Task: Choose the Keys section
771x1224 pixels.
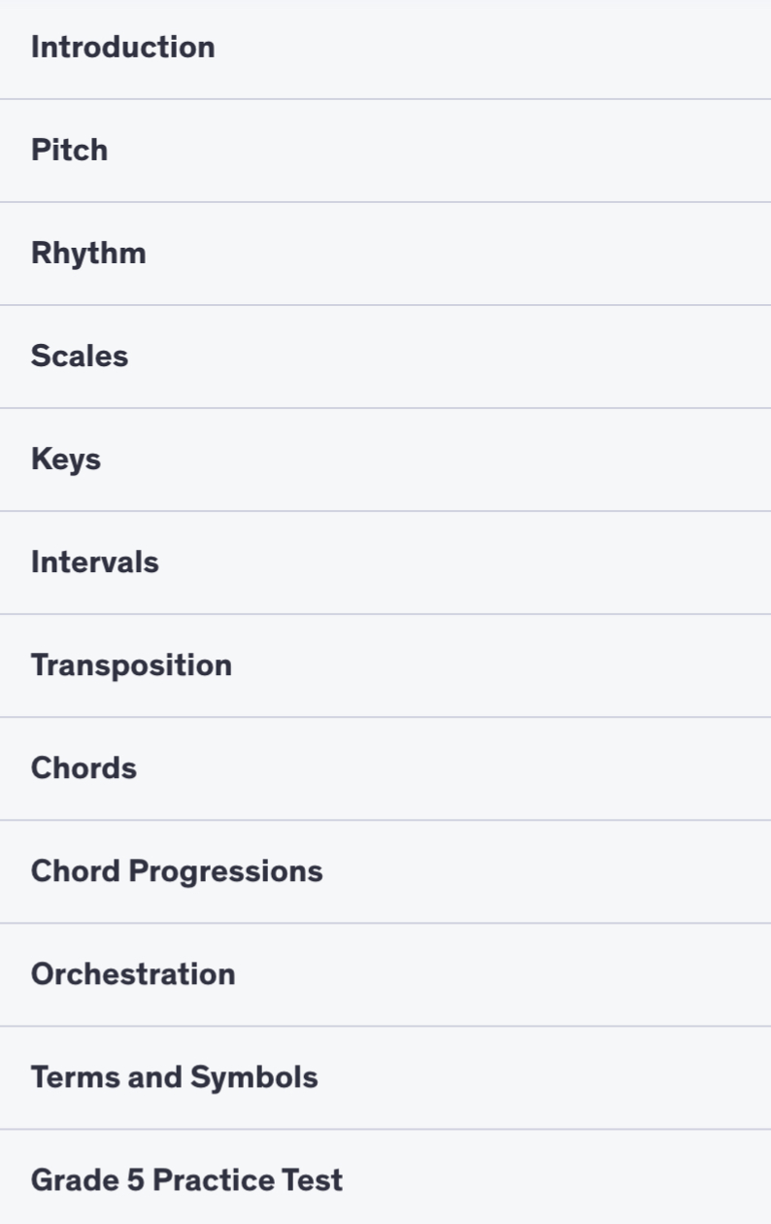Action: point(66,459)
